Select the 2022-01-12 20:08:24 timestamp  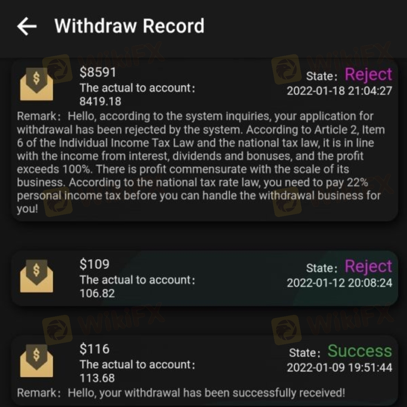pyautogui.click(x=340, y=282)
